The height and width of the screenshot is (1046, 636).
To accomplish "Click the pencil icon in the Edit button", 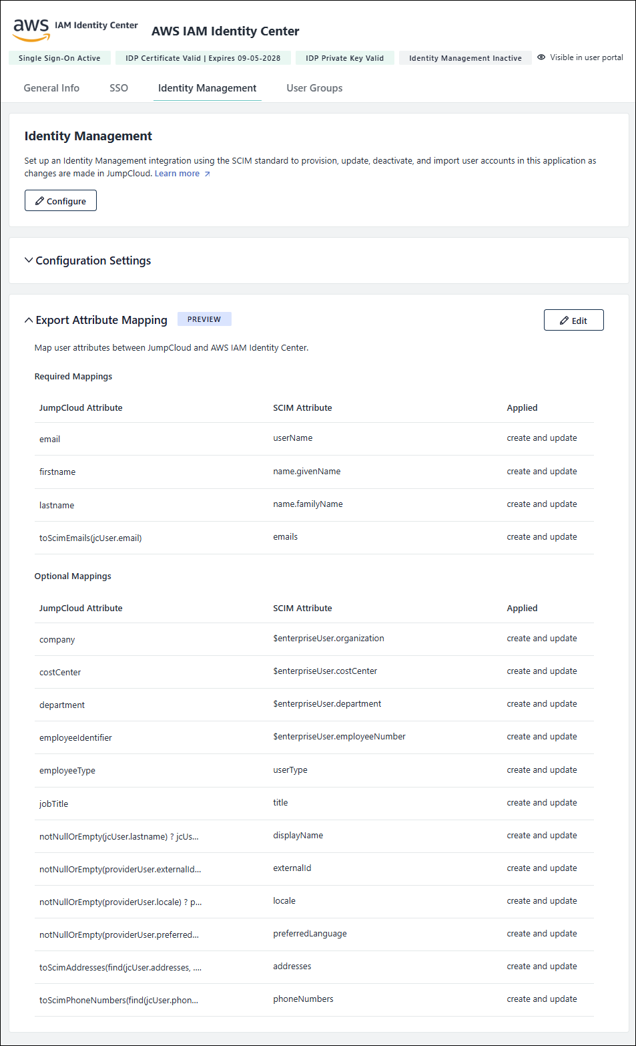I will click(x=564, y=321).
